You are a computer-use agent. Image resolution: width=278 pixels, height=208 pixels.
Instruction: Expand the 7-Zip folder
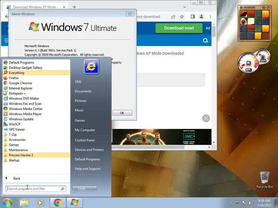tap(37, 134)
